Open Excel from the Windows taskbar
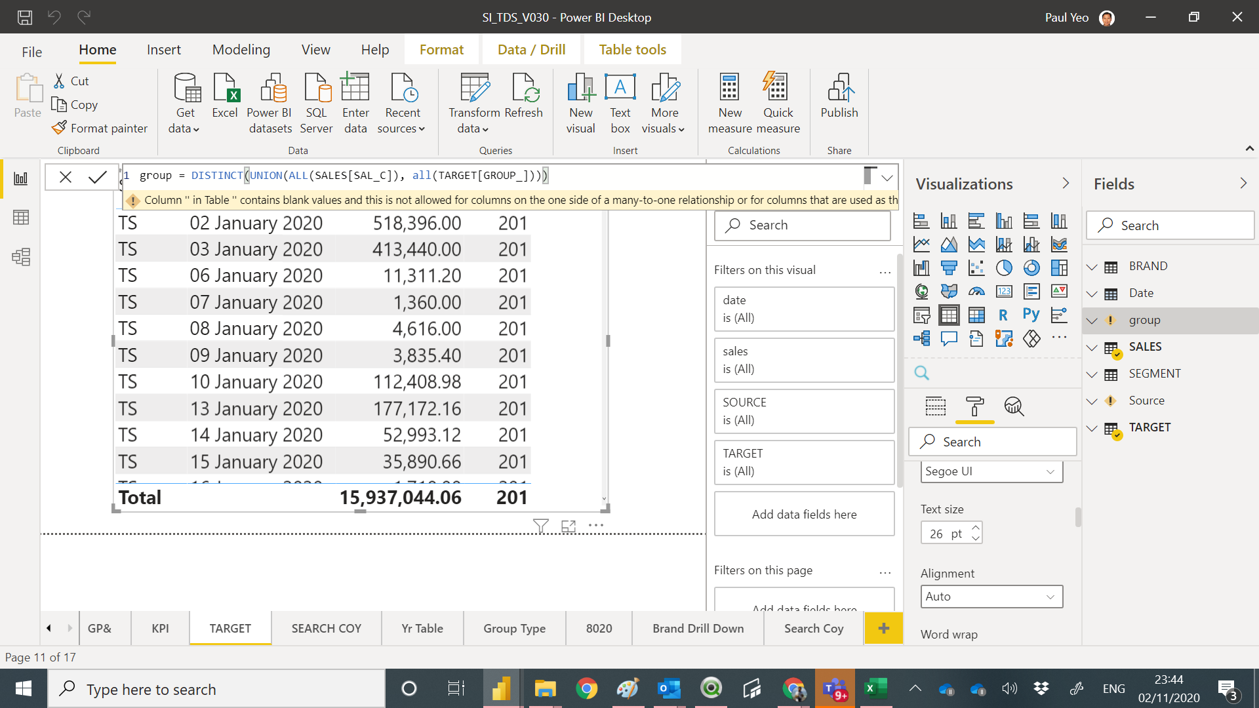 875,688
